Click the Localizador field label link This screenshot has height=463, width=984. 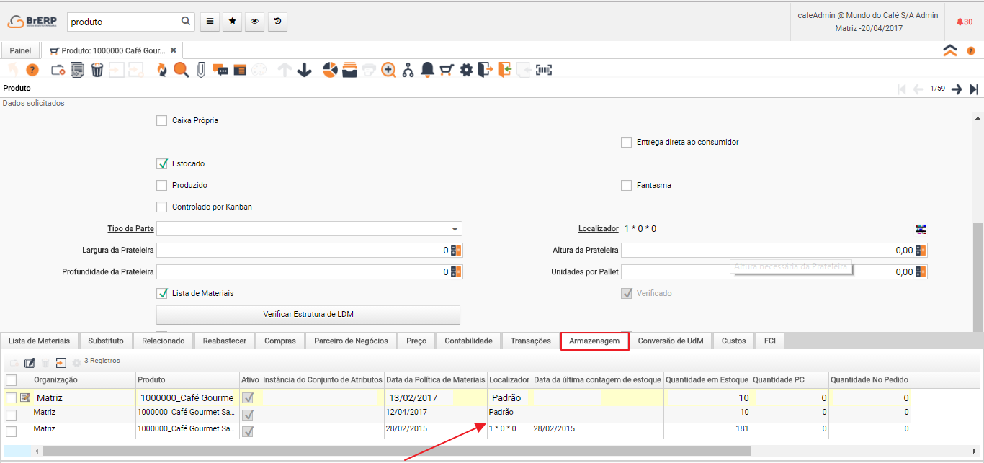[598, 229]
